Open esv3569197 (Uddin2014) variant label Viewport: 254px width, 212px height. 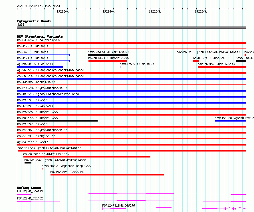pos(216,64)
